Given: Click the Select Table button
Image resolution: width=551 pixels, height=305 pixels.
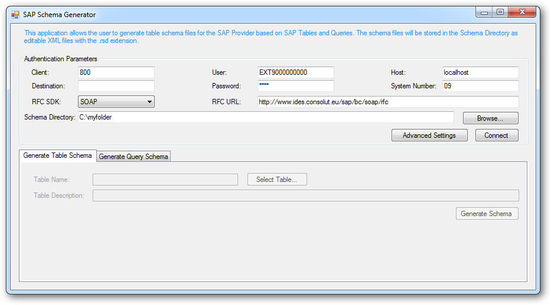Looking at the screenshot, I should click(x=277, y=180).
